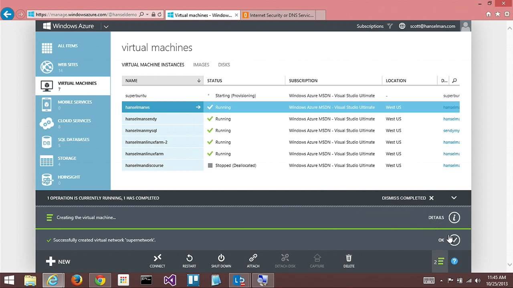
Task: Open browser home icon
Action: pyautogui.click(x=489, y=14)
